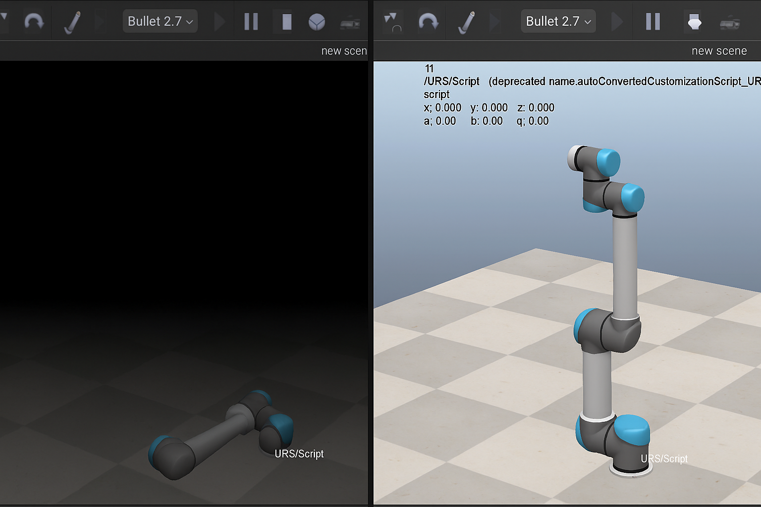The height and width of the screenshot is (507, 761).
Task: Select the upright UR robot's blue base joint
Action: coord(632,430)
